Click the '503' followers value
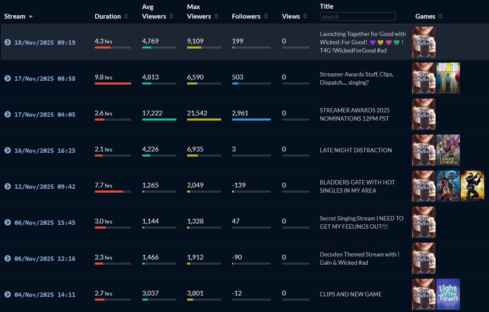 (238, 77)
